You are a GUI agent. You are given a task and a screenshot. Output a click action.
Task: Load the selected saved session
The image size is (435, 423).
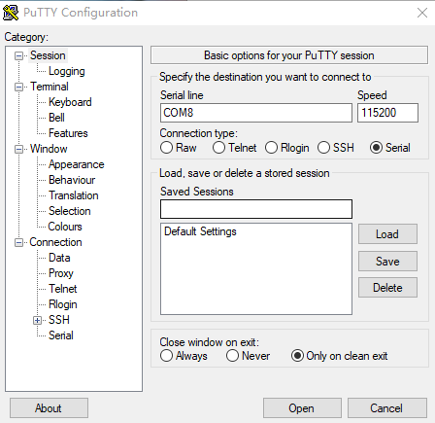387,234
